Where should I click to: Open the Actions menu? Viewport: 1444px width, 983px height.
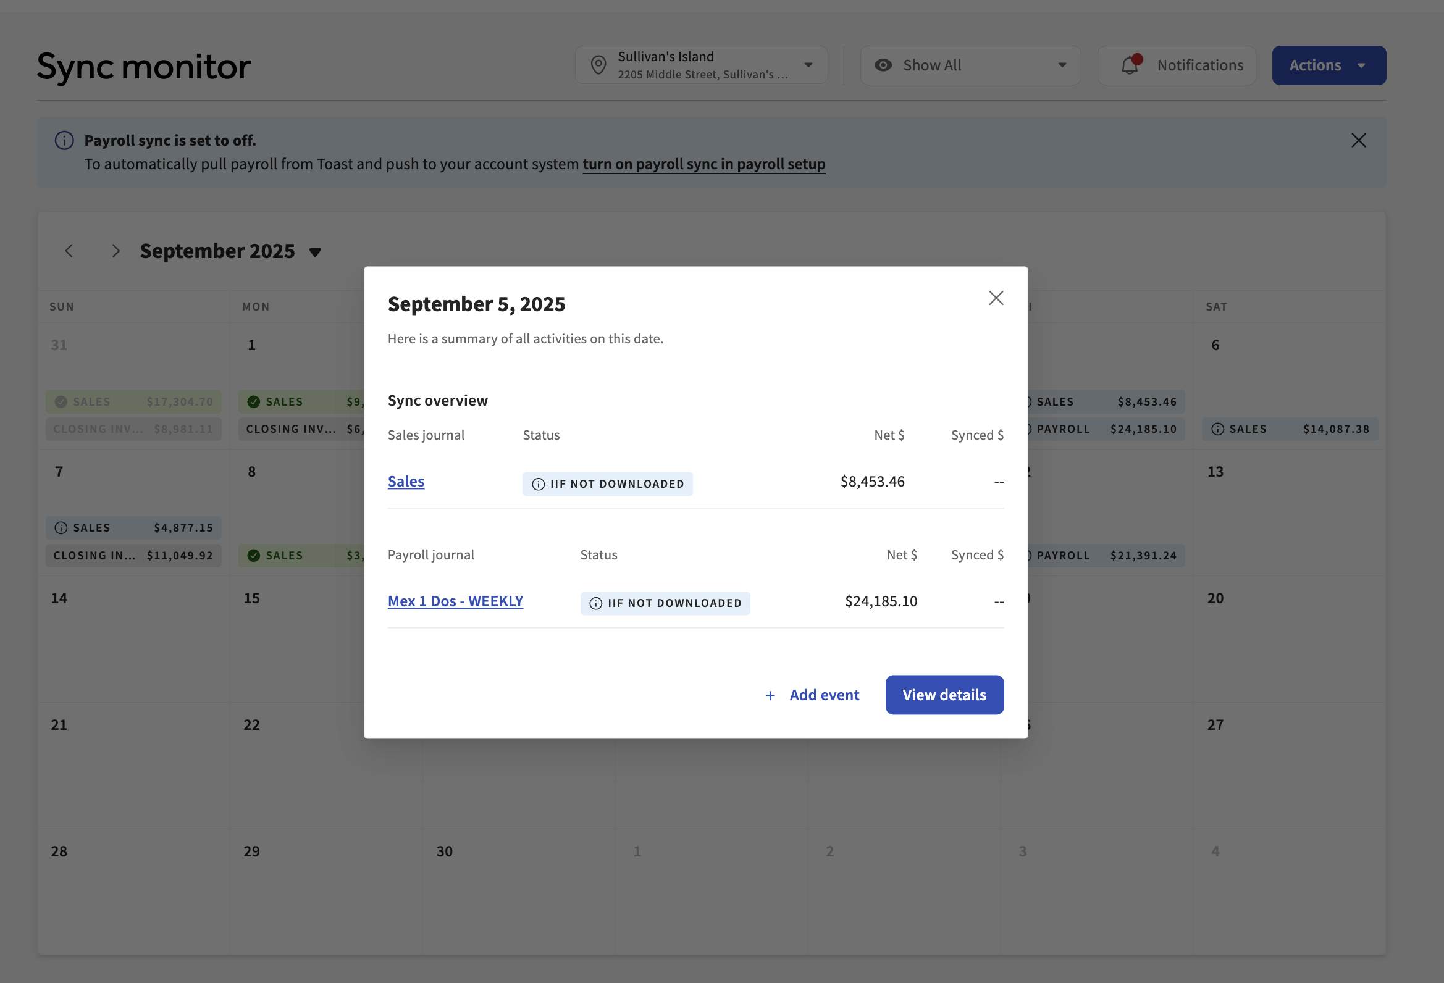[1329, 65]
